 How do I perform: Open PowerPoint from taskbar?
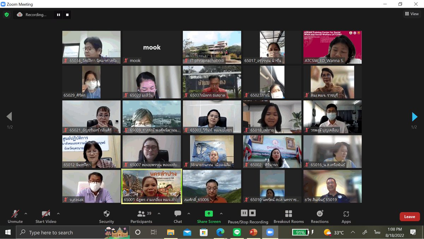pos(253,232)
